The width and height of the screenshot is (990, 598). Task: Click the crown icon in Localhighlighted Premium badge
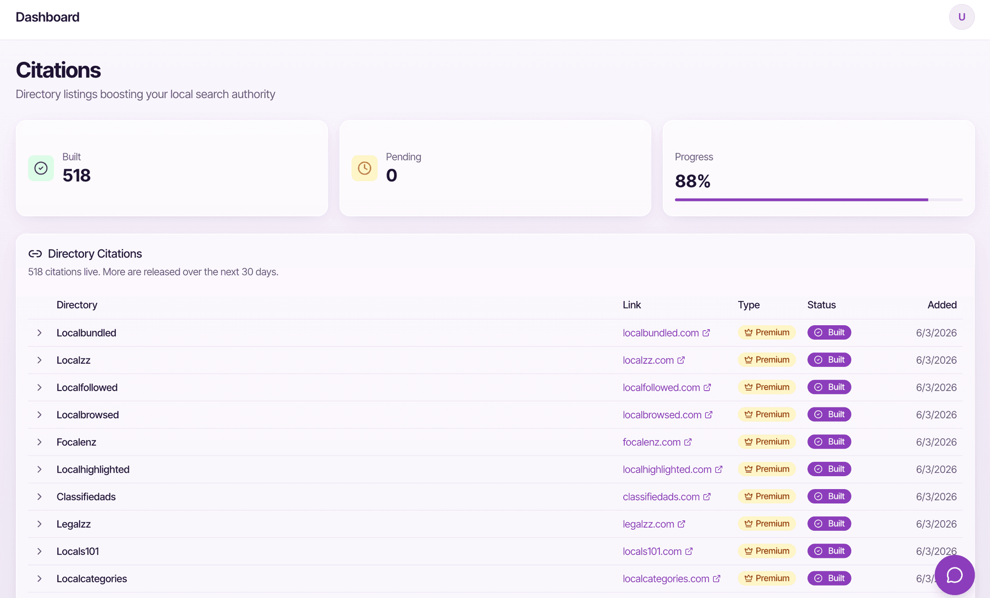tap(748, 469)
